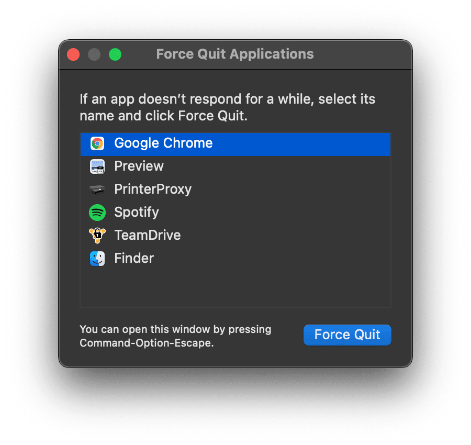Click the instruction text about unresponsive apps
471x445 pixels.
pyautogui.click(x=228, y=107)
